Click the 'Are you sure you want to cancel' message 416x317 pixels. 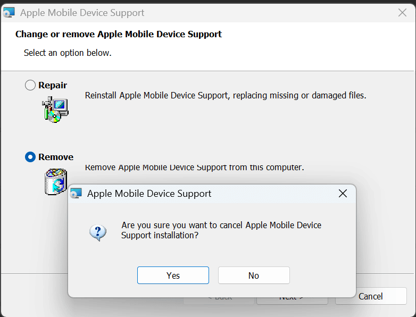coord(221,230)
